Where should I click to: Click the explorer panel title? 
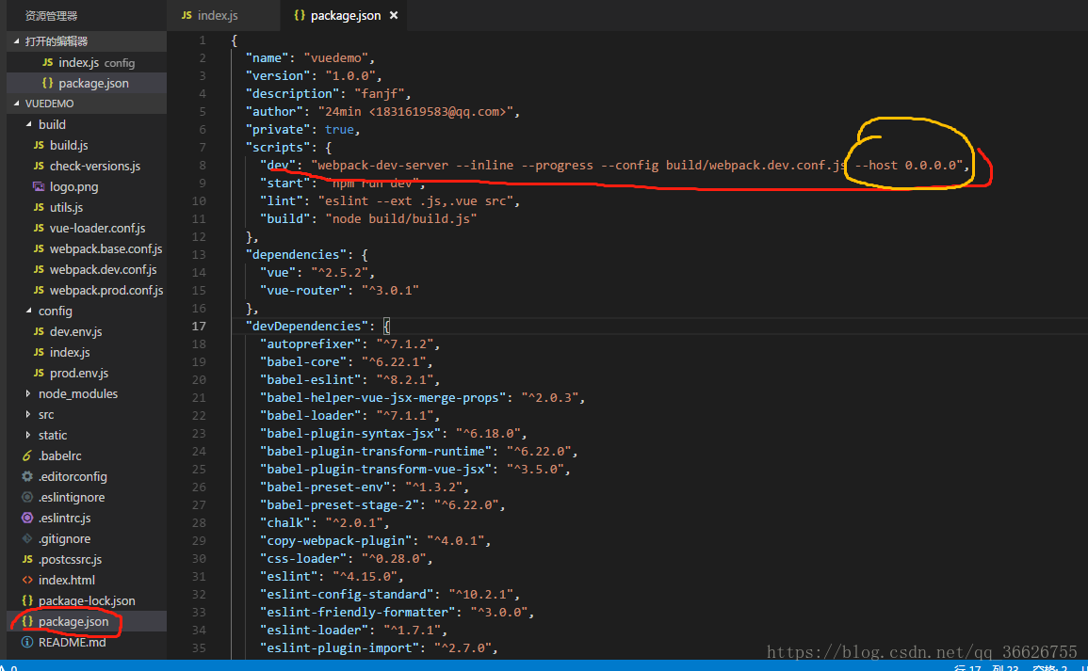pyautogui.click(x=52, y=15)
